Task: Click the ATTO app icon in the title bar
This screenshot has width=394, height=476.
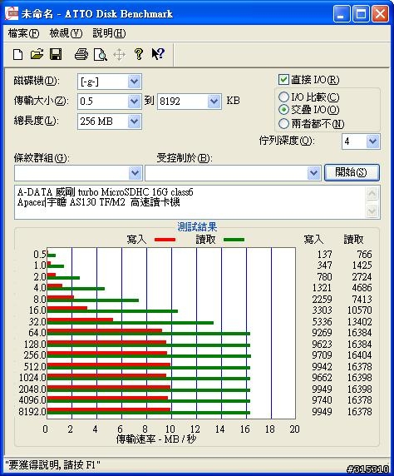Action: click(12, 13)
